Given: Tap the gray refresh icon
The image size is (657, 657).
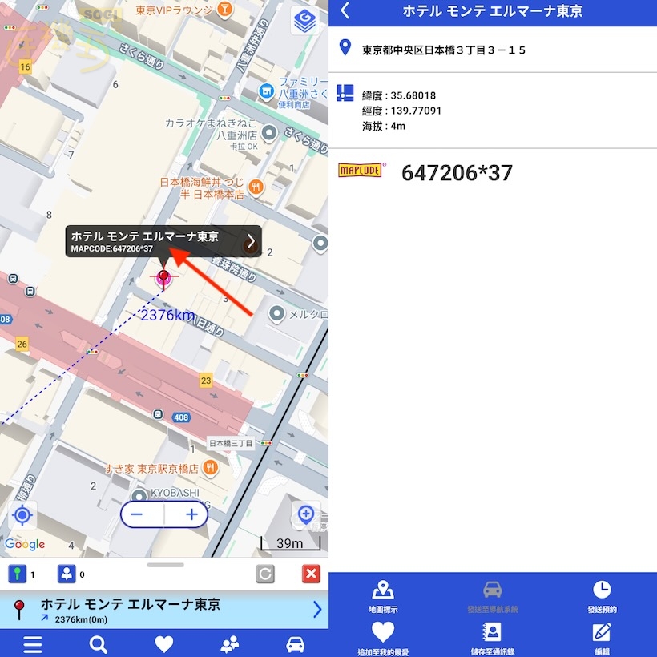Looking at the screenshot, I should pyautogui.click(x=265, y=574).
